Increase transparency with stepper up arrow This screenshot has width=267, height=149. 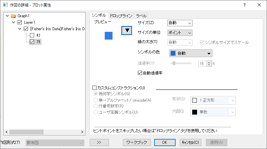point(209,62)
